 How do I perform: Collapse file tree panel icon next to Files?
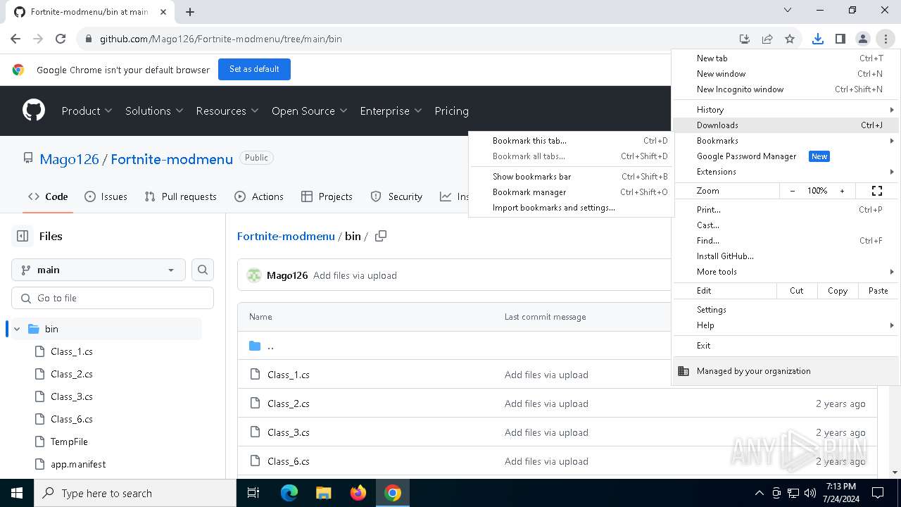click(x=23, y=236)
